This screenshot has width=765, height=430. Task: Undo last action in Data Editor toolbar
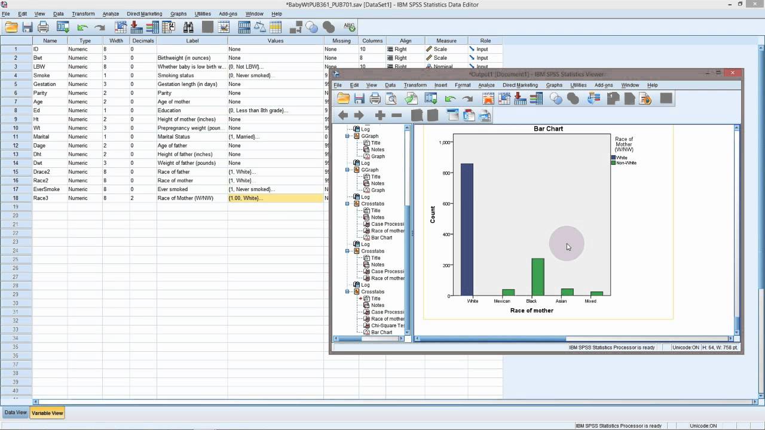[82, 27]
